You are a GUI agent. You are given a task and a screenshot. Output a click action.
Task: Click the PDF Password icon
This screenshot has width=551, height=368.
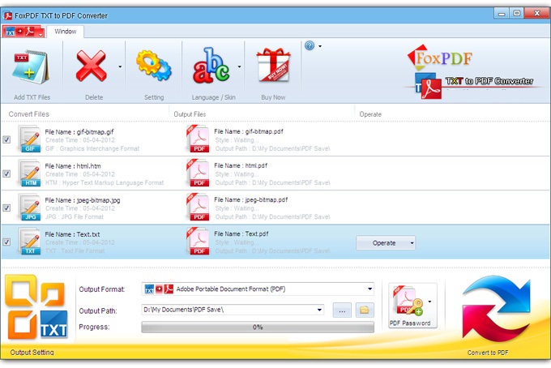408,301
